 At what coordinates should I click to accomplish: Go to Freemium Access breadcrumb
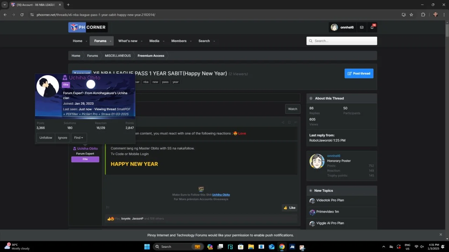click(x=151, y=56)
